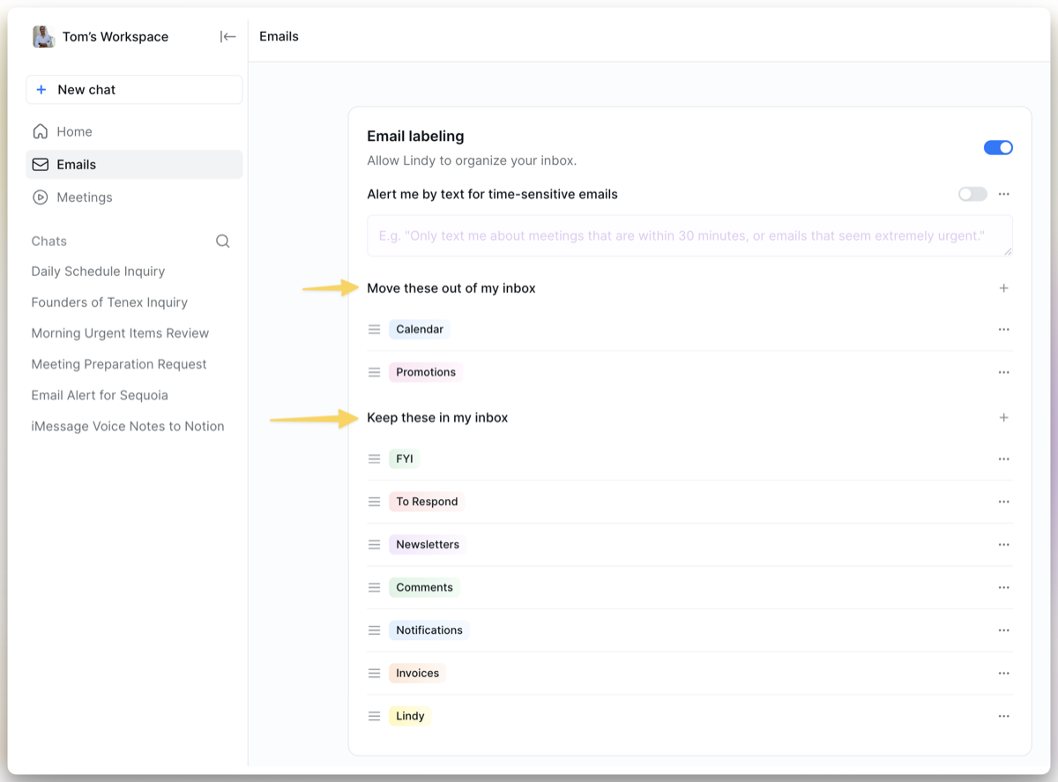Screen dimensions: 1058x782
Task: Open the Morning Urgent Items Review chat
Action: coord(120,332)
